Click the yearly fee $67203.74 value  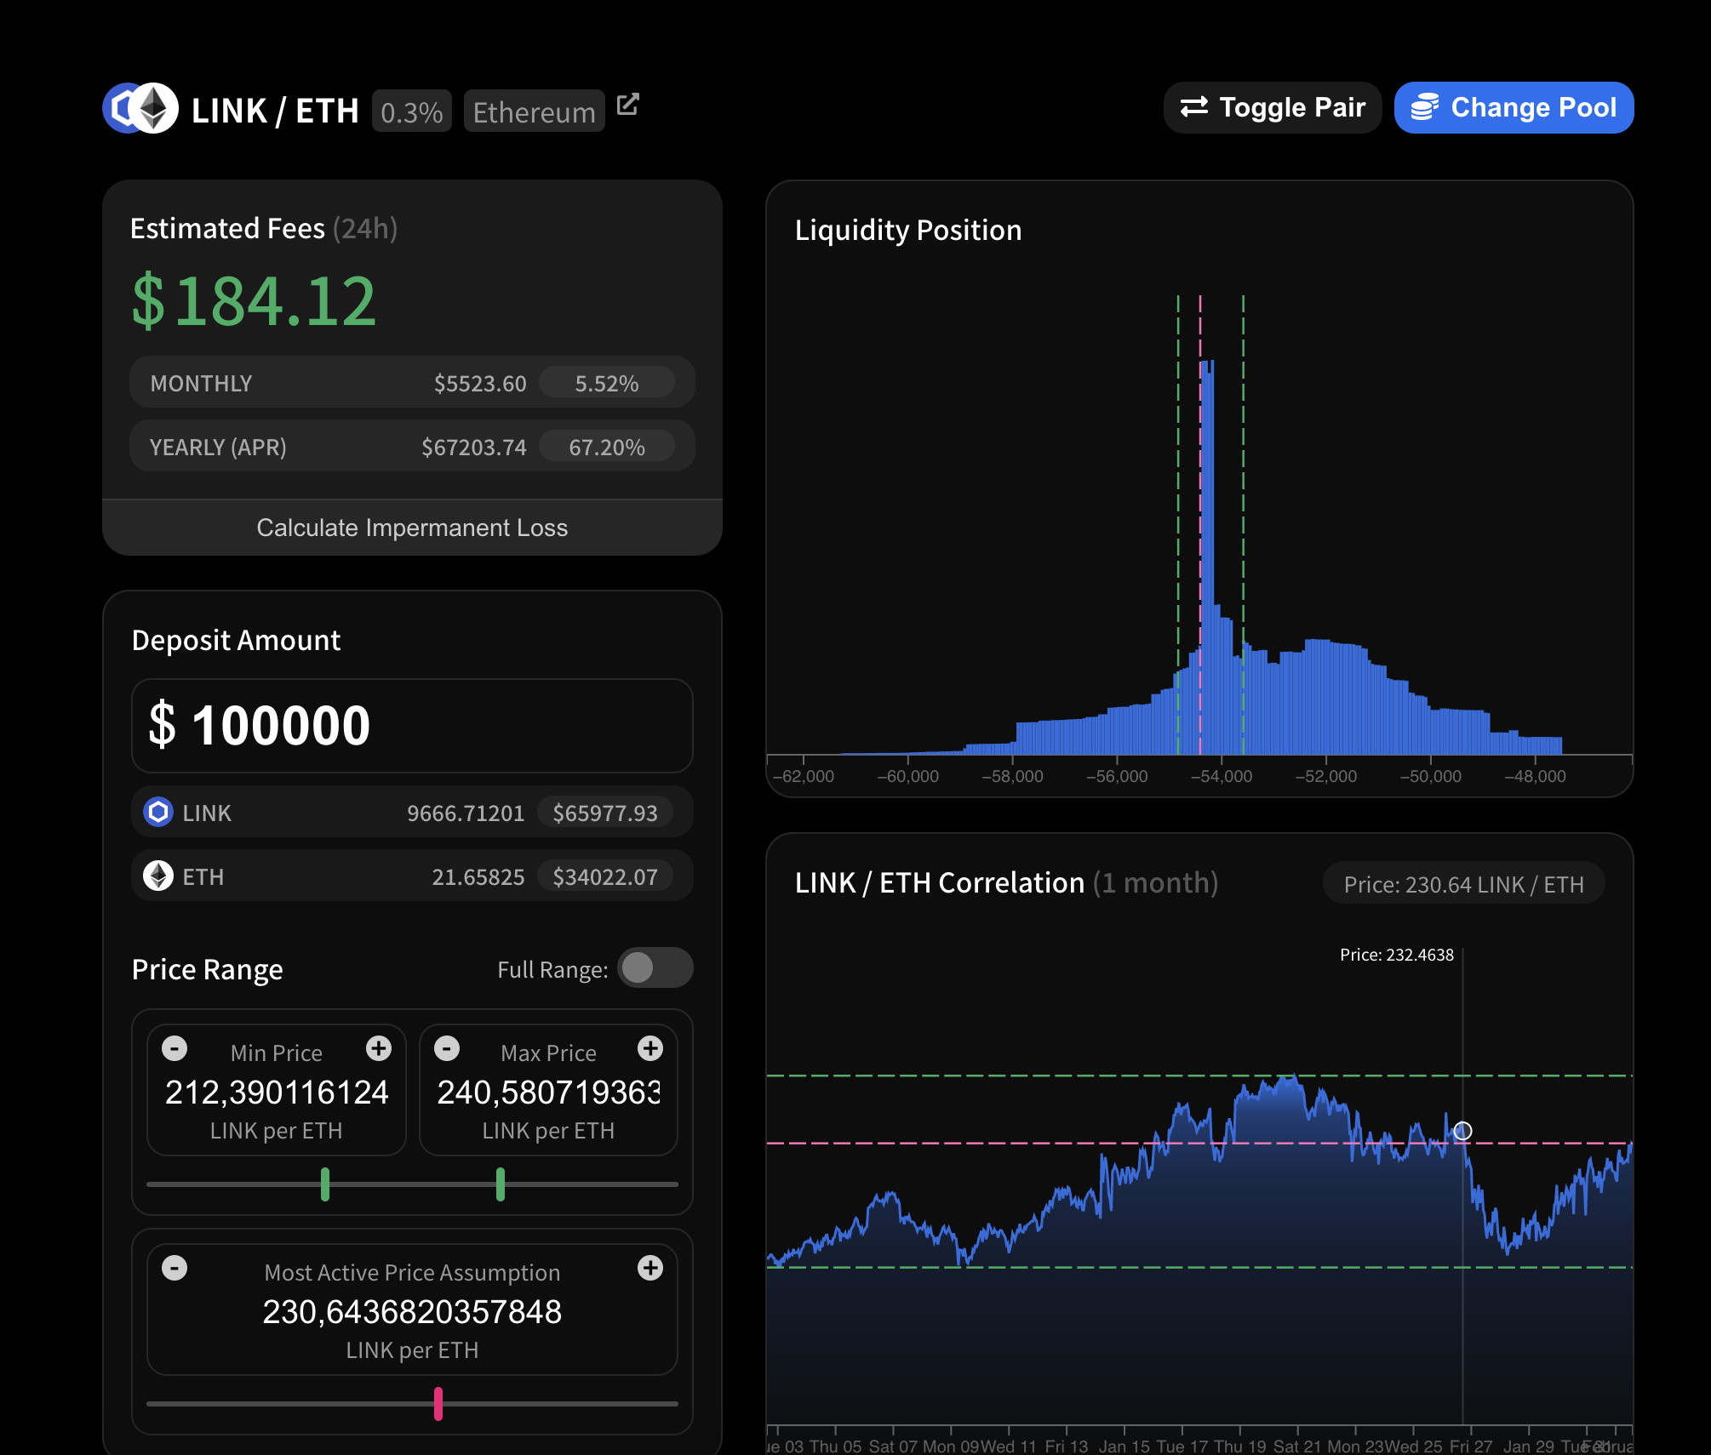pyautogui.click(x=474, y=448)
